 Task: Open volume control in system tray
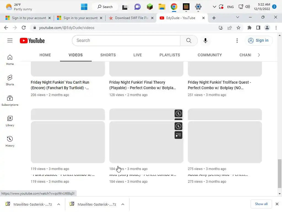pos(248,7)
